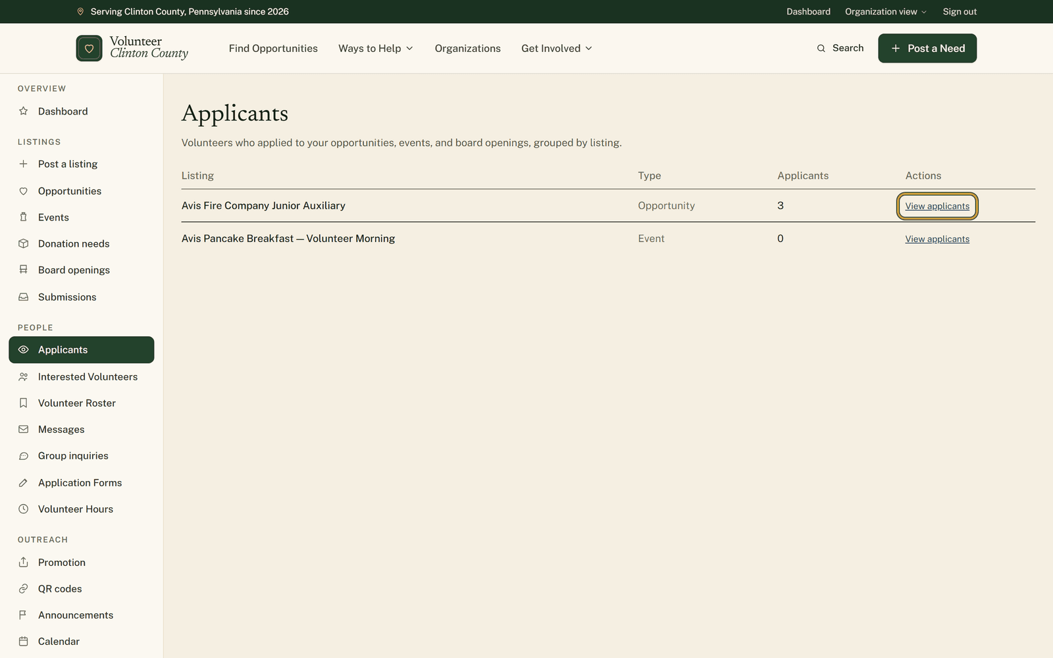Click the Listing column header
Viewport: 1053px width, 658px height.
[x=197, y=176]
